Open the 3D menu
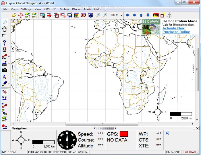The height and width of the screenshot is (155, 201). tap(55, 9)
